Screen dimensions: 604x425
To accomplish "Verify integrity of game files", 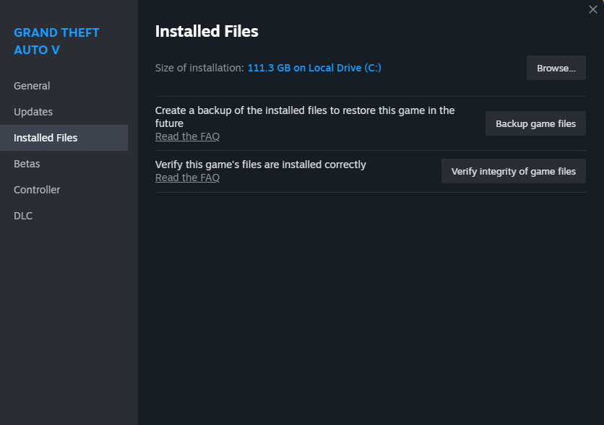I will click(513, 171).
